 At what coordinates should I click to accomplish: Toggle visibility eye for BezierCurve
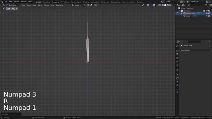click(207, 13)
